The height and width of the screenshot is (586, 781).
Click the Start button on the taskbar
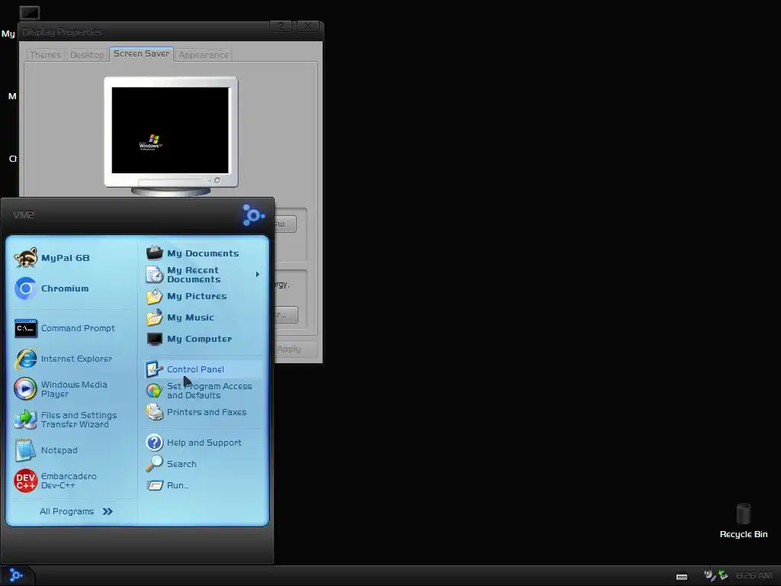pos(16,575)
